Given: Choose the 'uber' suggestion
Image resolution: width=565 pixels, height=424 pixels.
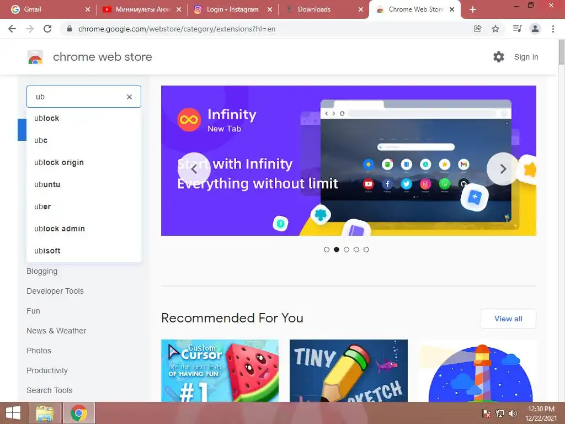Looking at the screenshot, I should click(x=84, y=206).
